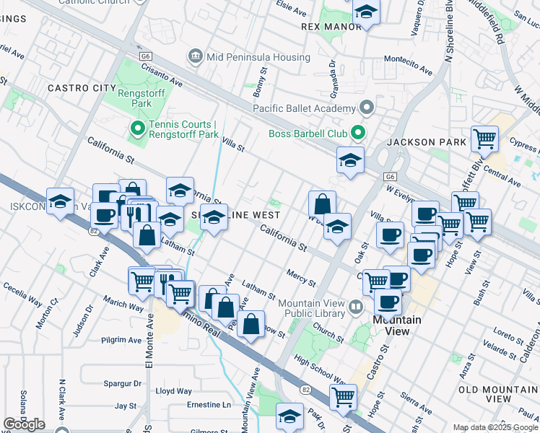Select the Loreto St street label
The image size is (540, 433).
click(x=508, y=336)
